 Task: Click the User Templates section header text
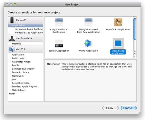(24, 38)
